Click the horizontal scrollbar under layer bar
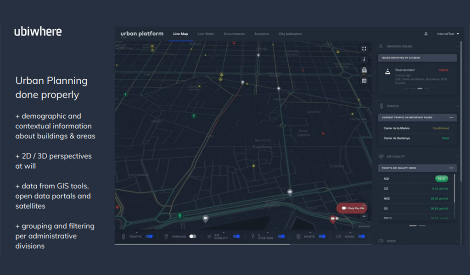The height and width of the screenshot is (275, 470). [x=202, y=244]
